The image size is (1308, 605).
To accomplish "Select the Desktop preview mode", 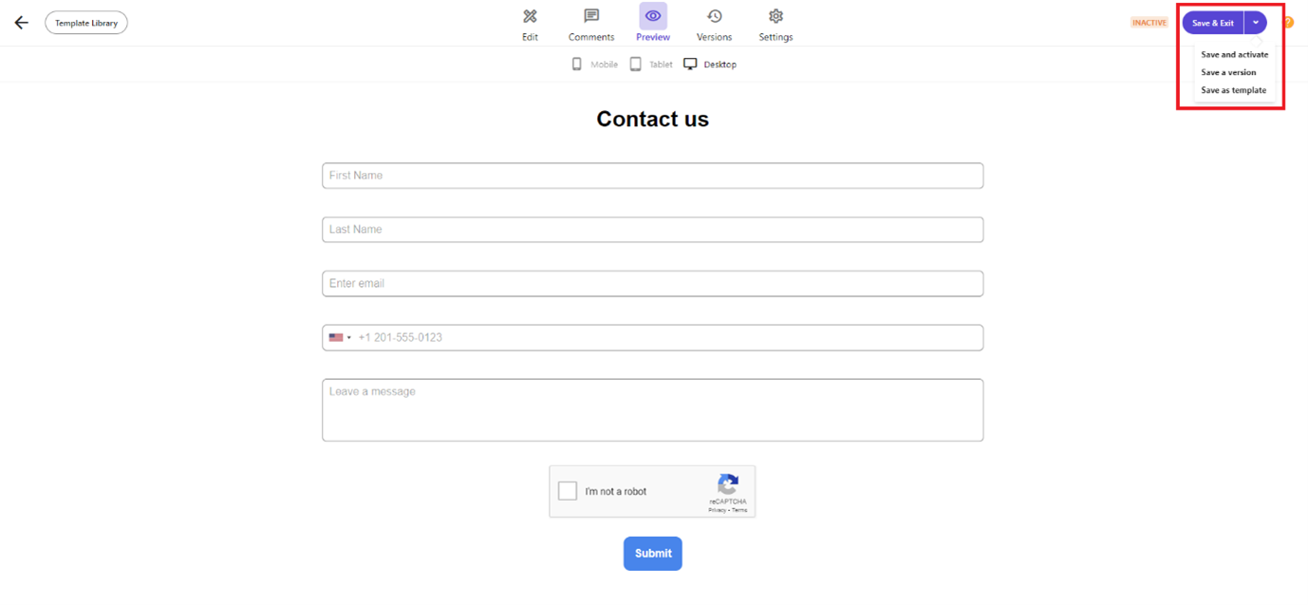I will (710, 65).
